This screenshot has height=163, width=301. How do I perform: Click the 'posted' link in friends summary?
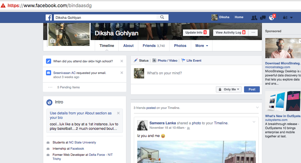point(151,108)
